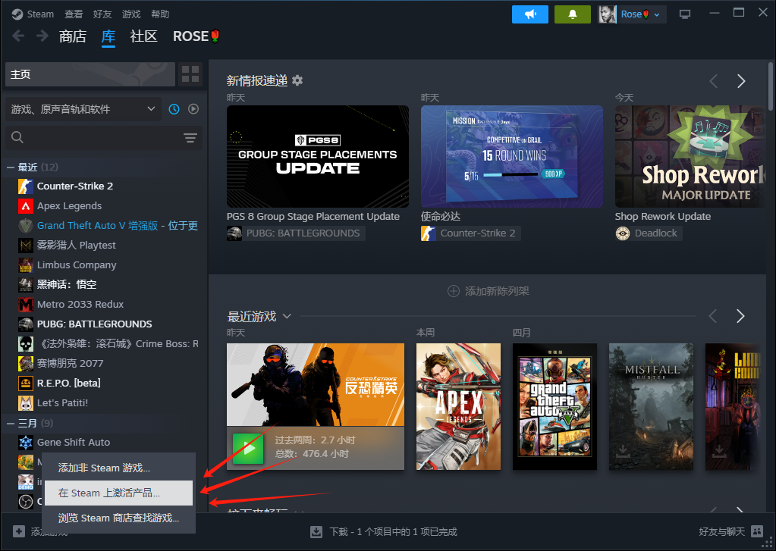
Task: Open 好友与聊天 friends and chat
Action: pos(731,532)
